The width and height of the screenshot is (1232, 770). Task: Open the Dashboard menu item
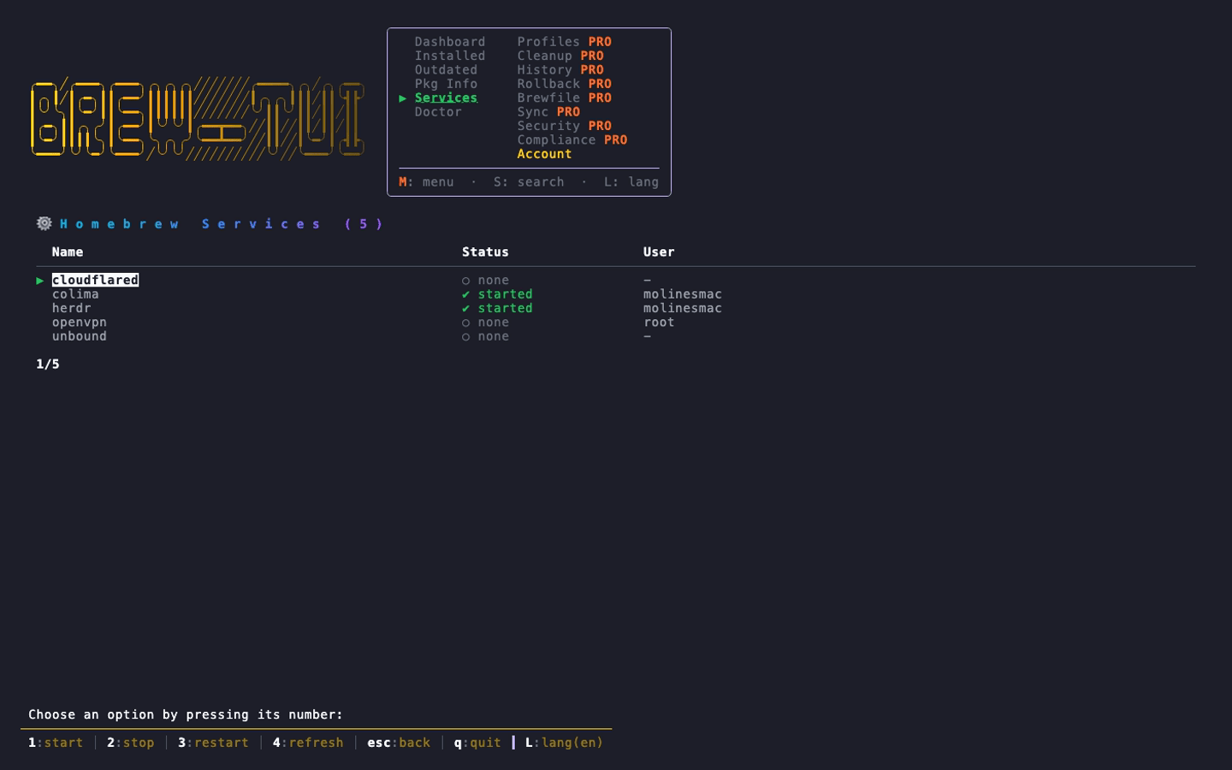coord(450,42)
